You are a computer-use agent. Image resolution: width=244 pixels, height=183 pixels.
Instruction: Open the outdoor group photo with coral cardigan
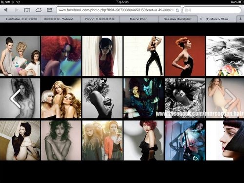[x=102, y=140]
